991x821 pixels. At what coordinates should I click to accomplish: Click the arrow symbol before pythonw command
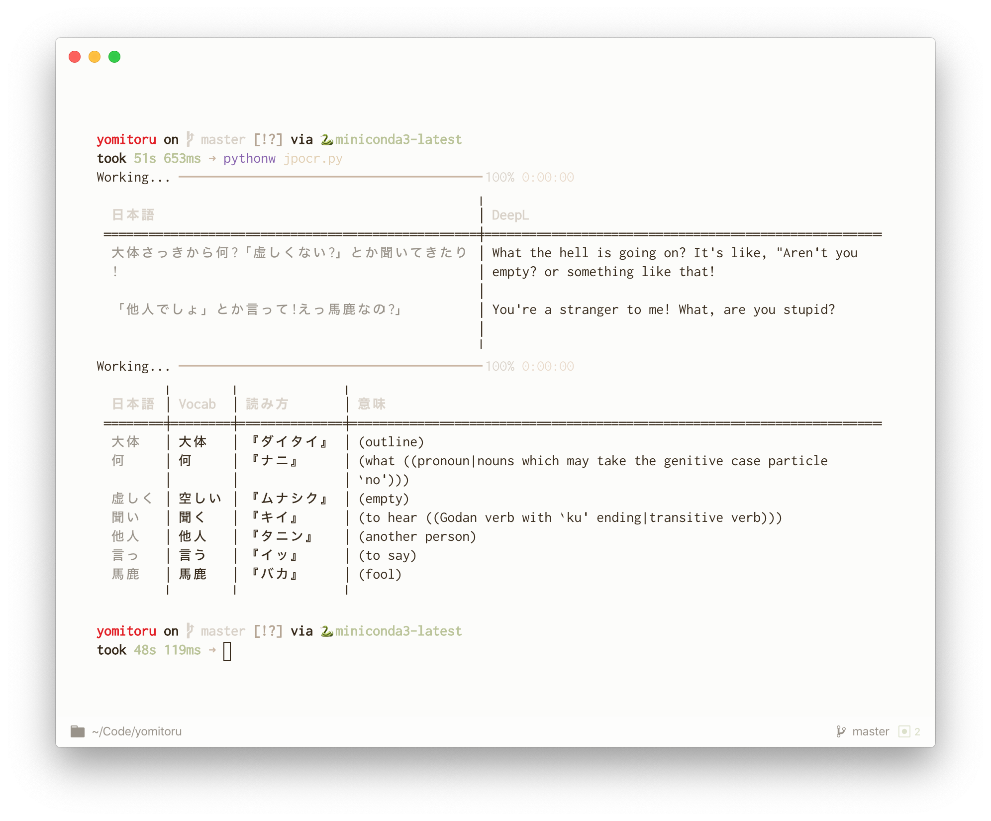tap(213, 158)
